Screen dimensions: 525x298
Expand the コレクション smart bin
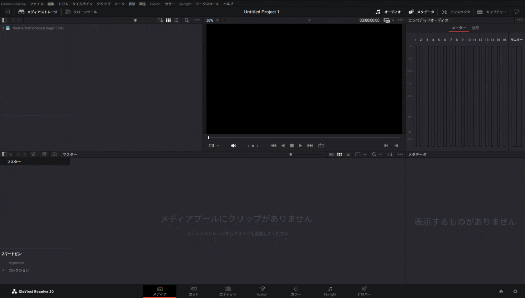(3, 270)
